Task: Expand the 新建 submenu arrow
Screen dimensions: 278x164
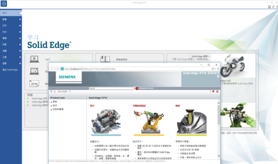Action: click(x=20, y=19)
